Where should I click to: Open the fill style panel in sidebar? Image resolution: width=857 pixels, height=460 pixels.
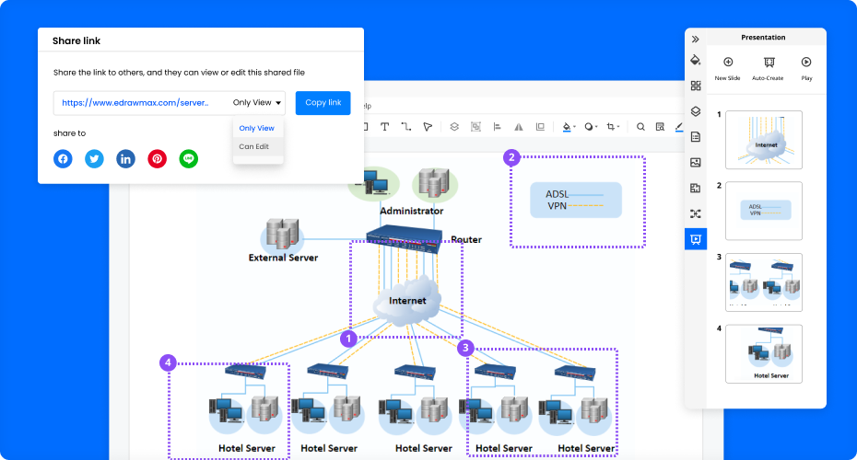[696, 60]
